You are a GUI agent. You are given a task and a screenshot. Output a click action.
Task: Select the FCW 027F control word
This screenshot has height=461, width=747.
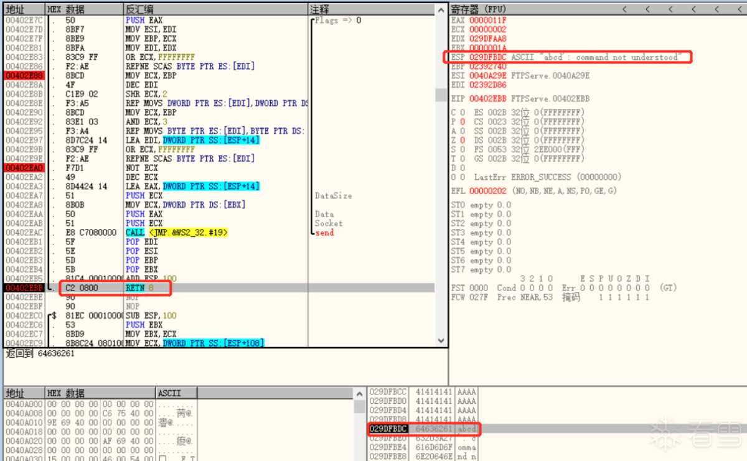(x=470, y=297)
